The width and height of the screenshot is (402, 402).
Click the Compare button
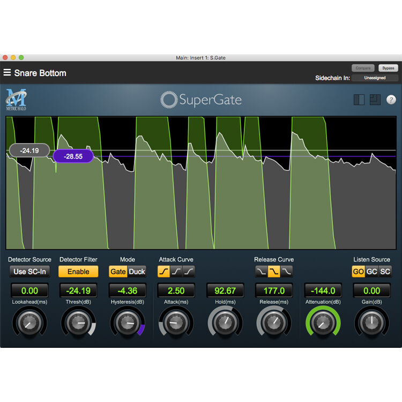pos(363,68)
